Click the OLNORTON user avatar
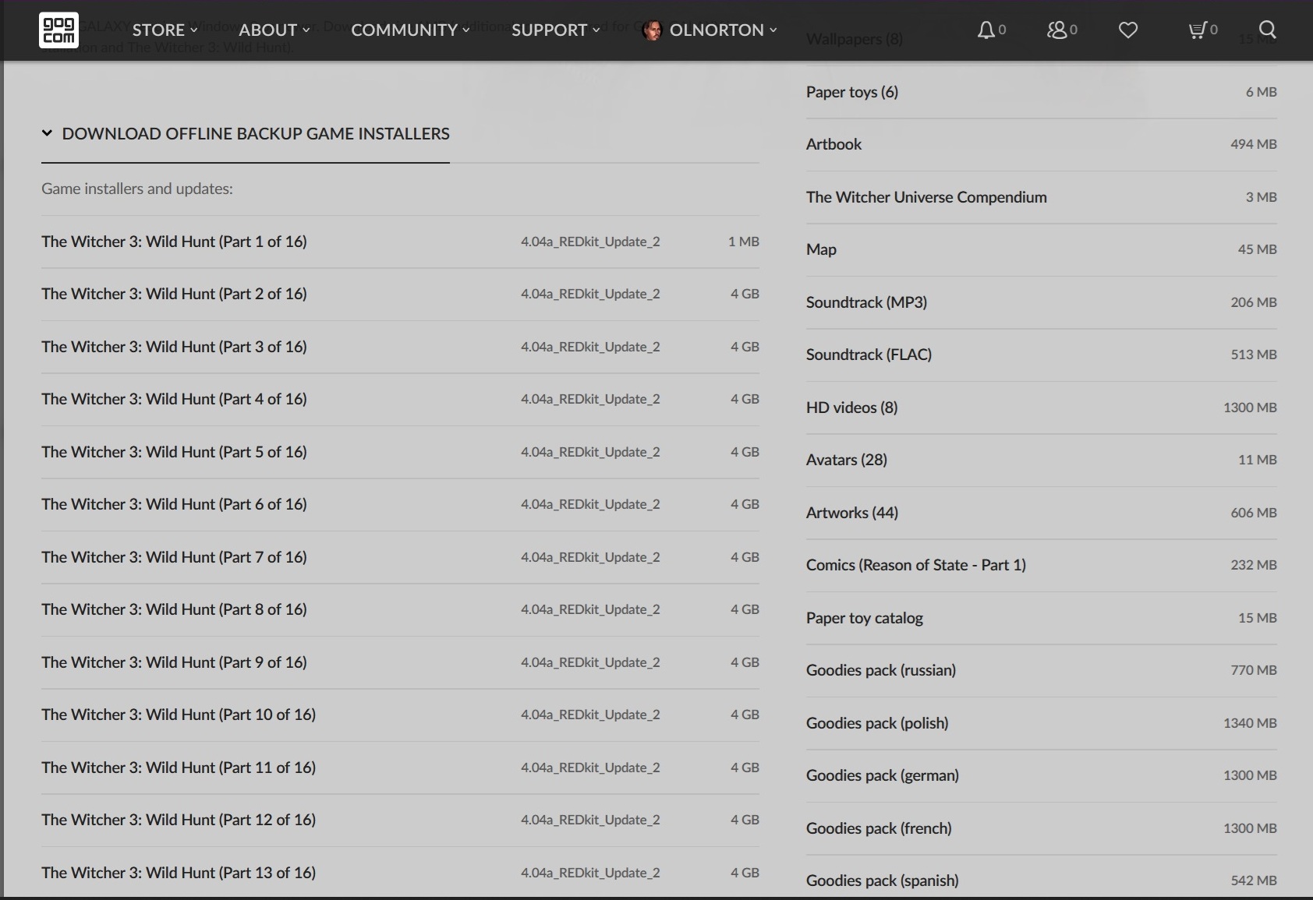Screen dimensions: 1313x900 (652, 30)
